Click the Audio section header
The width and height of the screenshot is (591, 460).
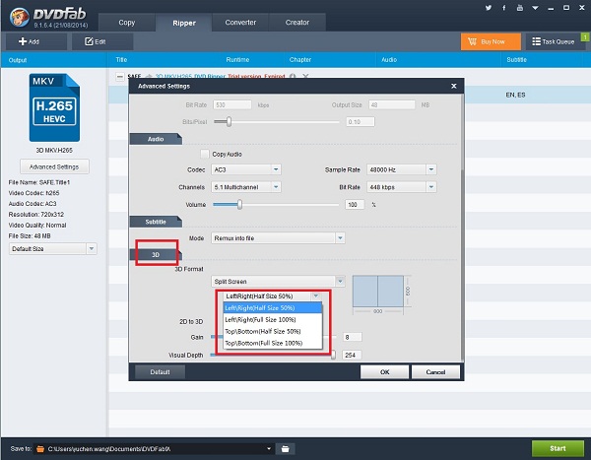coord(156,139)
